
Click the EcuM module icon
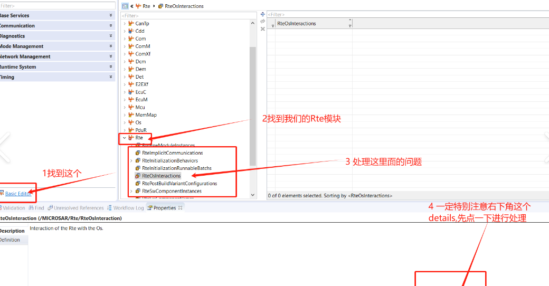[x=131, y=99]
